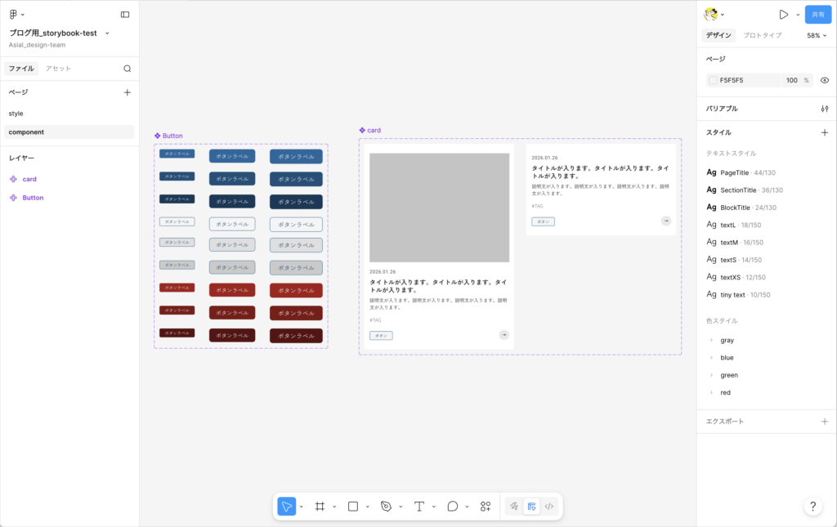Select the Rectangle shape tool
The height and width of the screenshot is (527, 837).
[353, 507]
